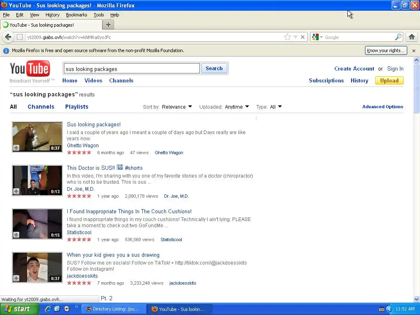Click the Firefox back arrow button
The width and height of the screenshot is (420, 315).
pos(8,37)
